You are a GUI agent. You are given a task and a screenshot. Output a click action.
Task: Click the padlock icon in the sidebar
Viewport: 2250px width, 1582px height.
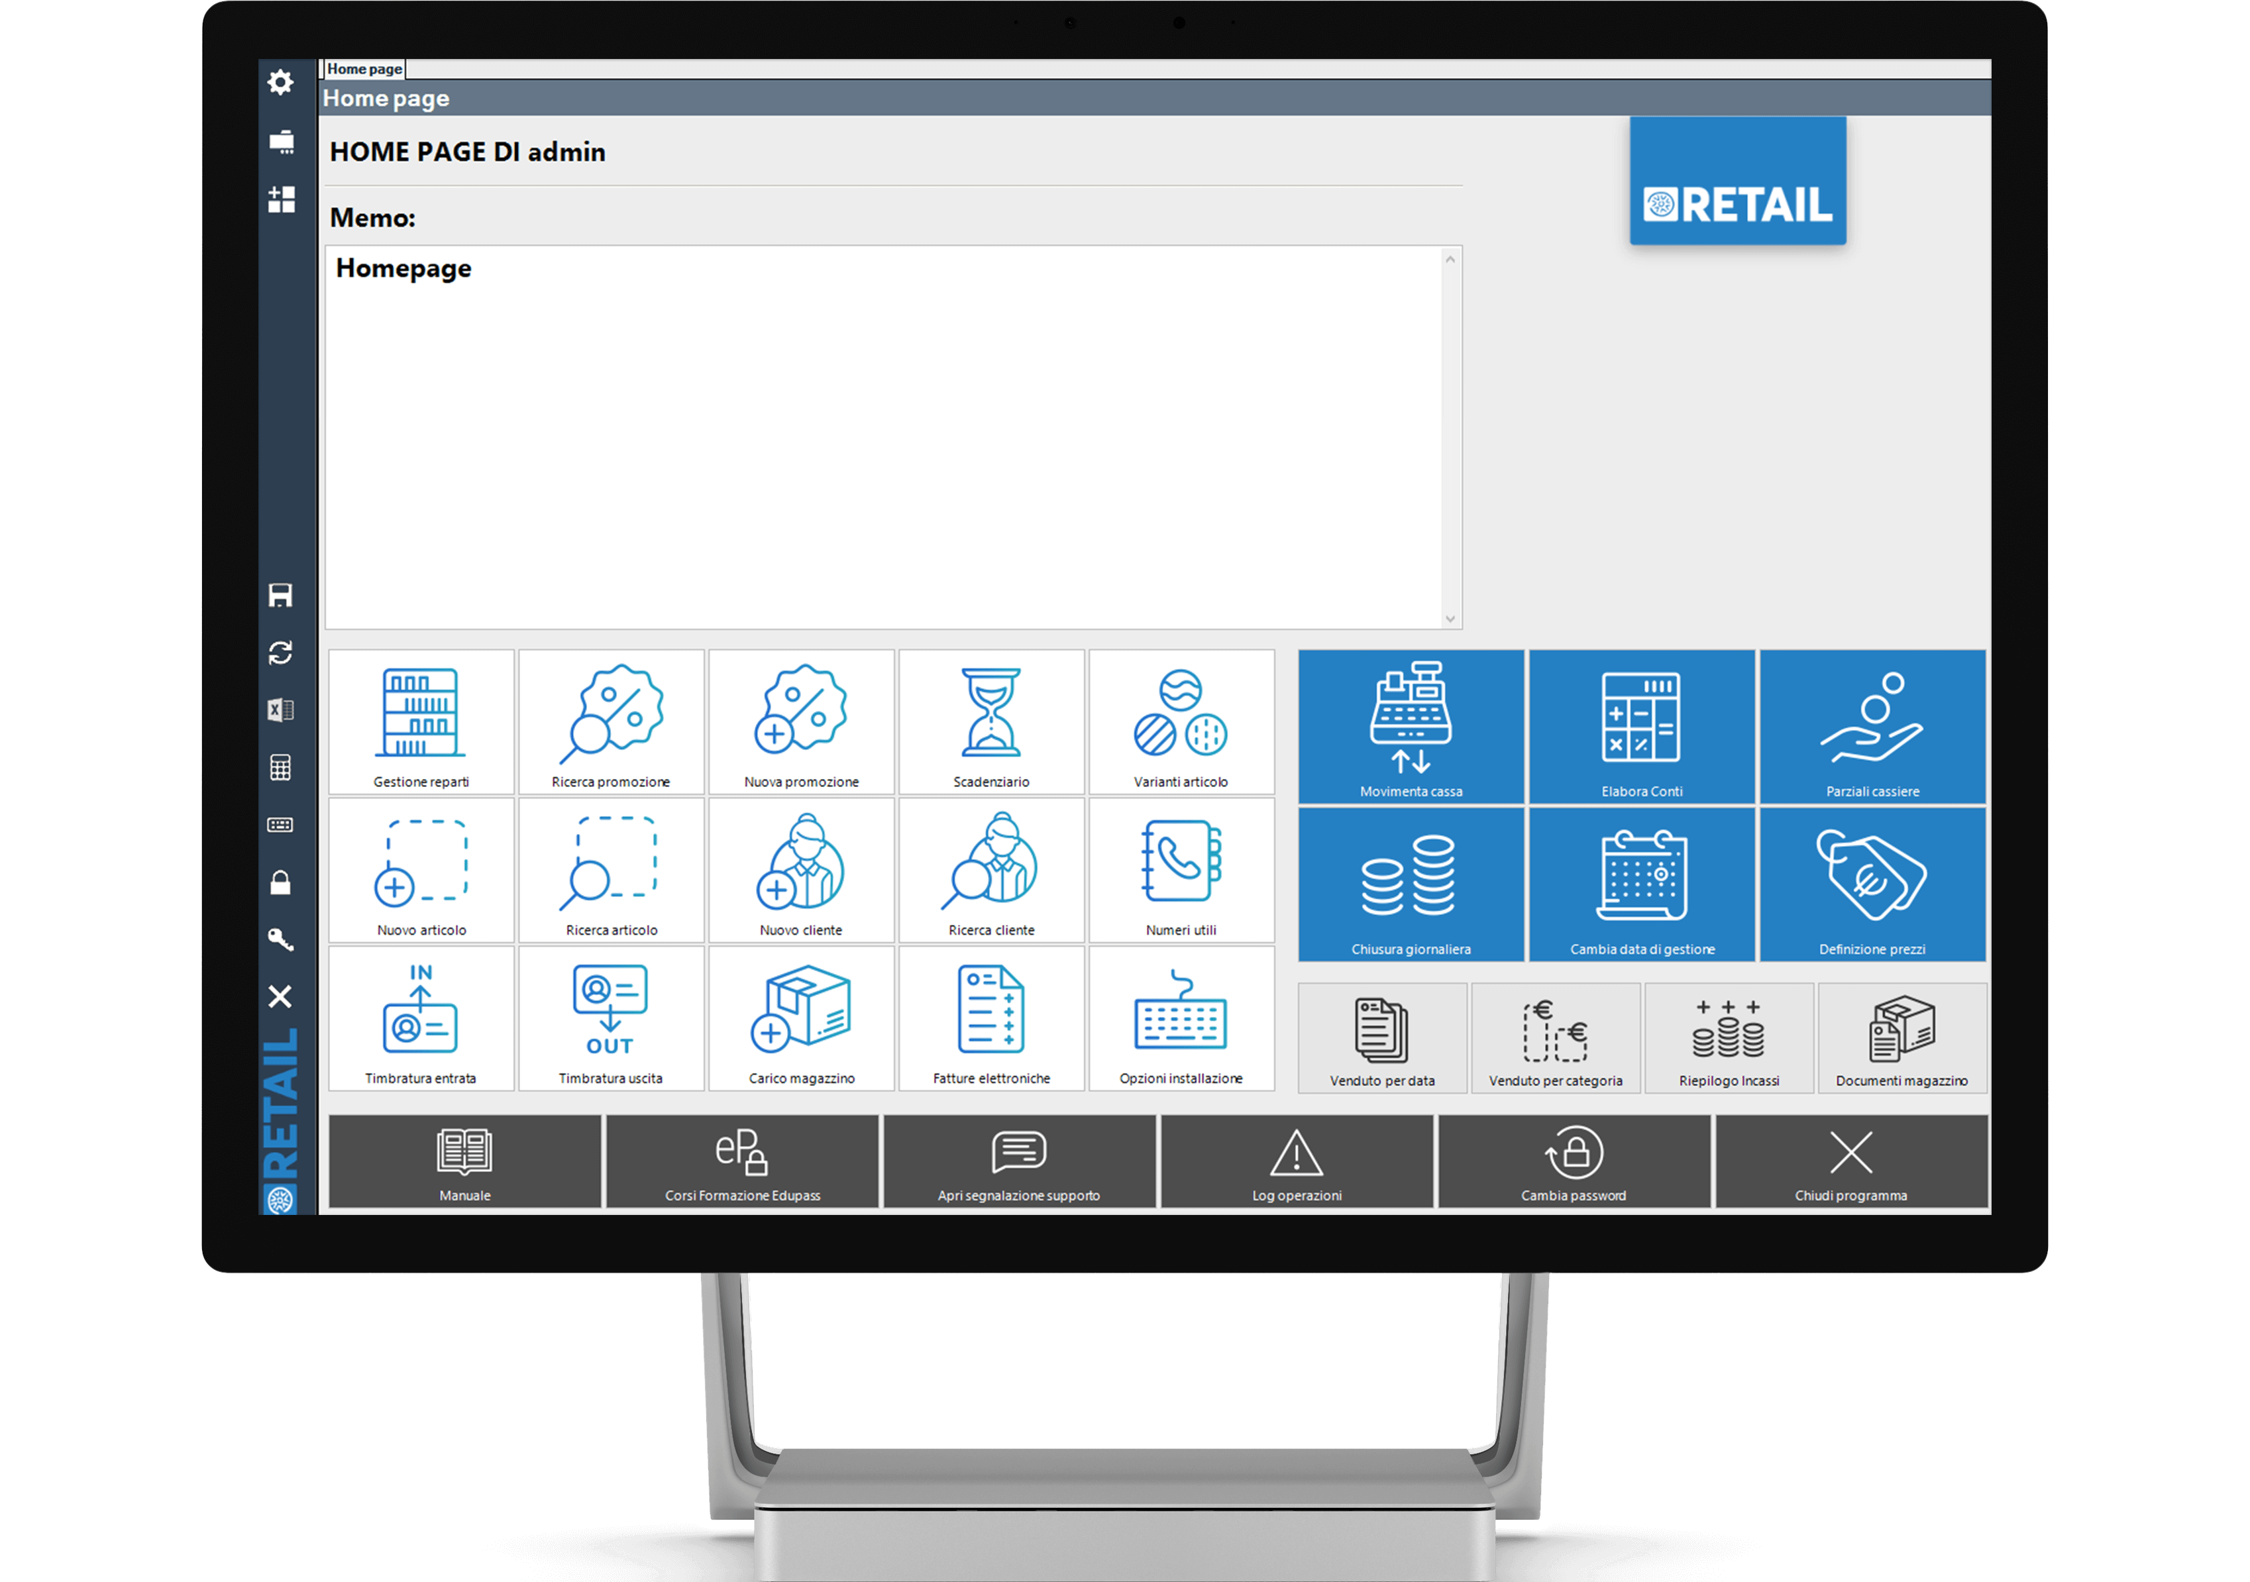[x=280, y=882]
